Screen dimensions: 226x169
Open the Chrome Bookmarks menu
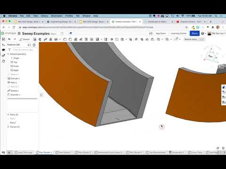click(x=56, y=16)
